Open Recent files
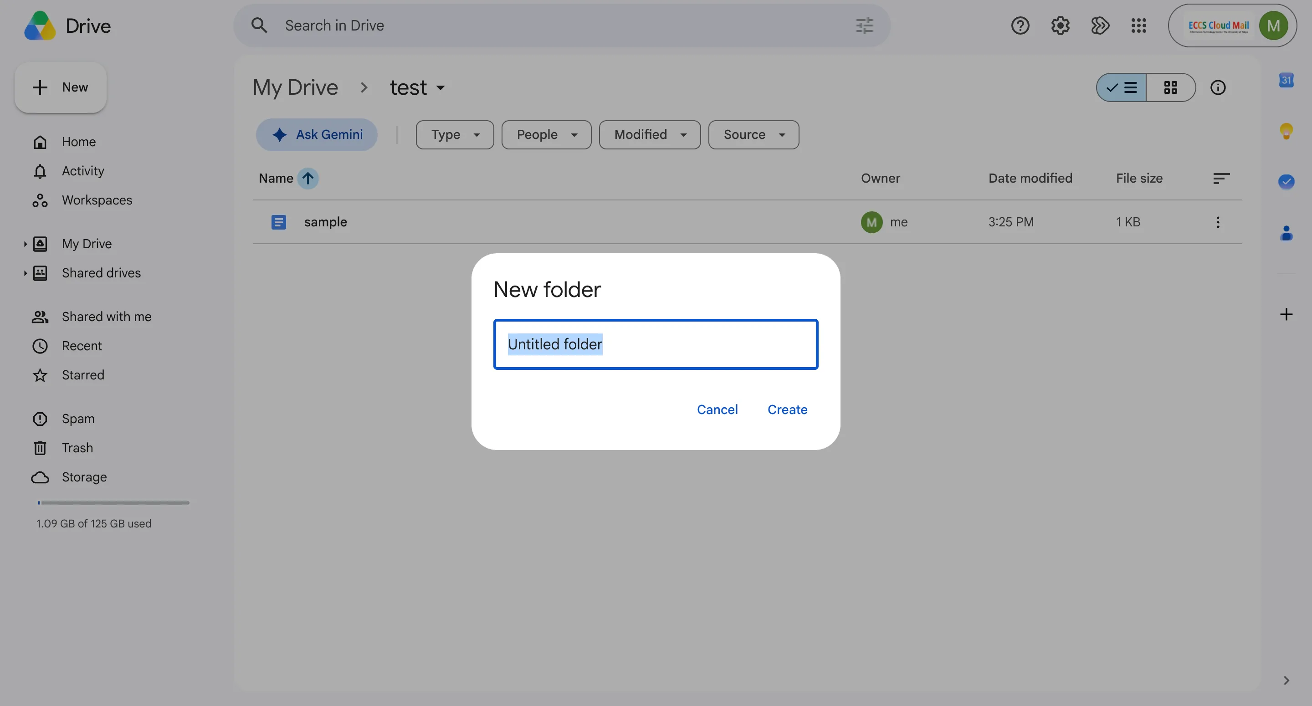The image size is (1312, 706). (x=82, y=346)
